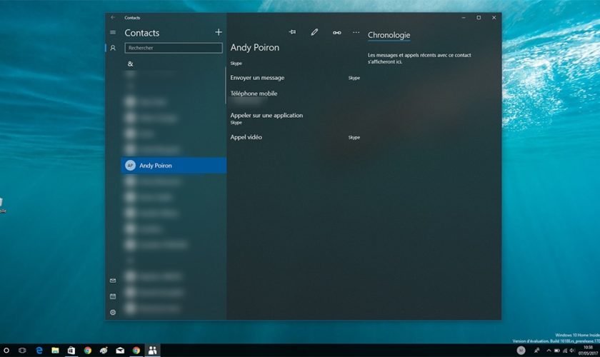The width and height of the screenshot is (600, 357).
Task: Open the My People icon in tray
Action: point(536,350)
